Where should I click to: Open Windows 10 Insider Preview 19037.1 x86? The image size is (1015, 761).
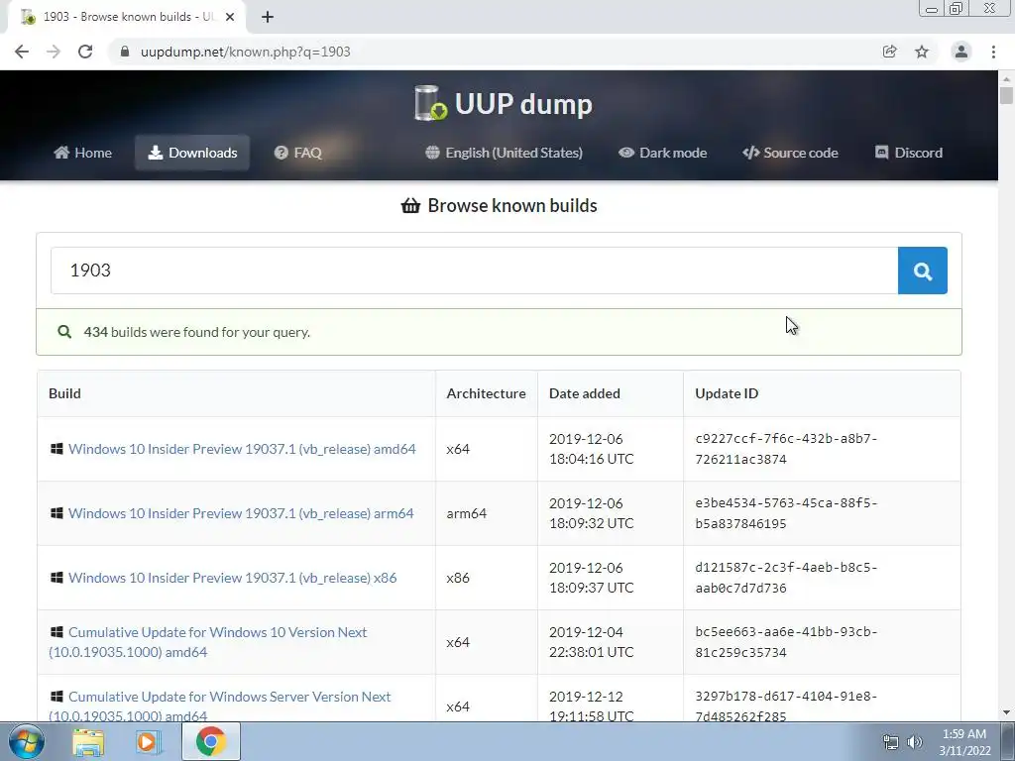coord(232,578)
